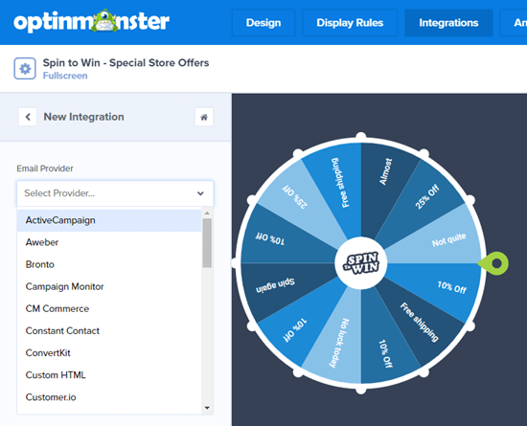
Task: Pick Constant Contact from the list
Action: pos(109,331)
